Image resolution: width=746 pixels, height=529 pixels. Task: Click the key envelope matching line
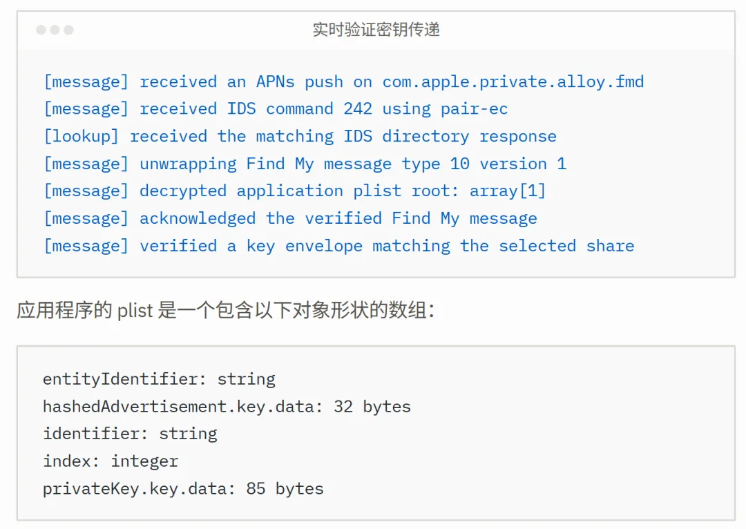(x=338, y=246)
